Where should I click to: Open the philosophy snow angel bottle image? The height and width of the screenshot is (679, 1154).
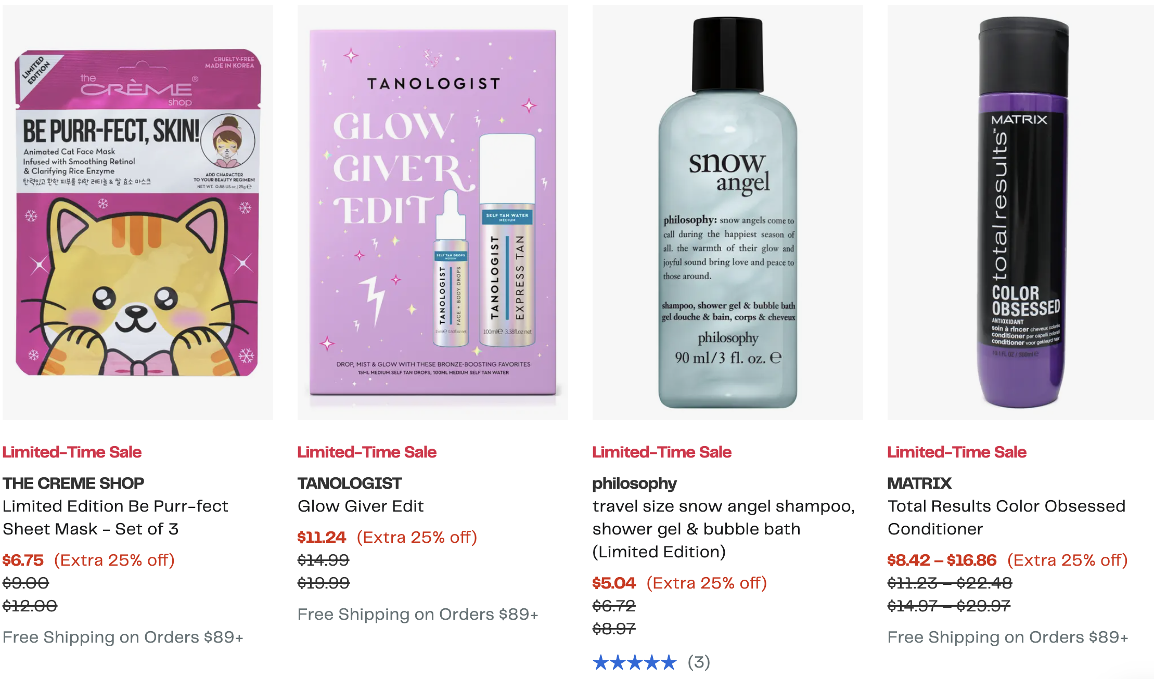click(727, 213)
